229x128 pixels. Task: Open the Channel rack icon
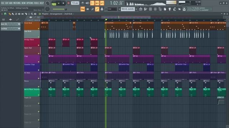pos(150,9)
